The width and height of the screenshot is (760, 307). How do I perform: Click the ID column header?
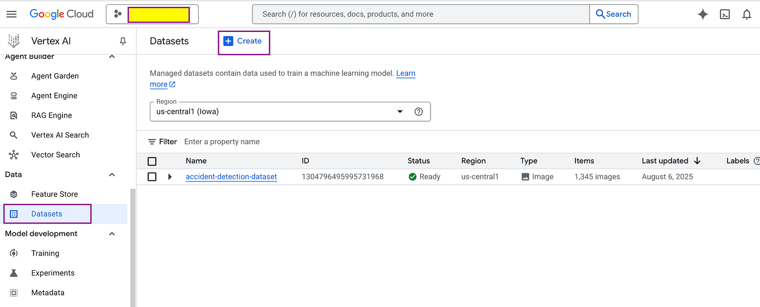tap(306, 161)
